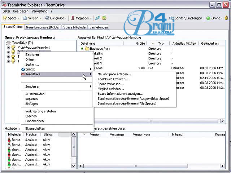Open the Version toolbar dropdown

(32, 18)
